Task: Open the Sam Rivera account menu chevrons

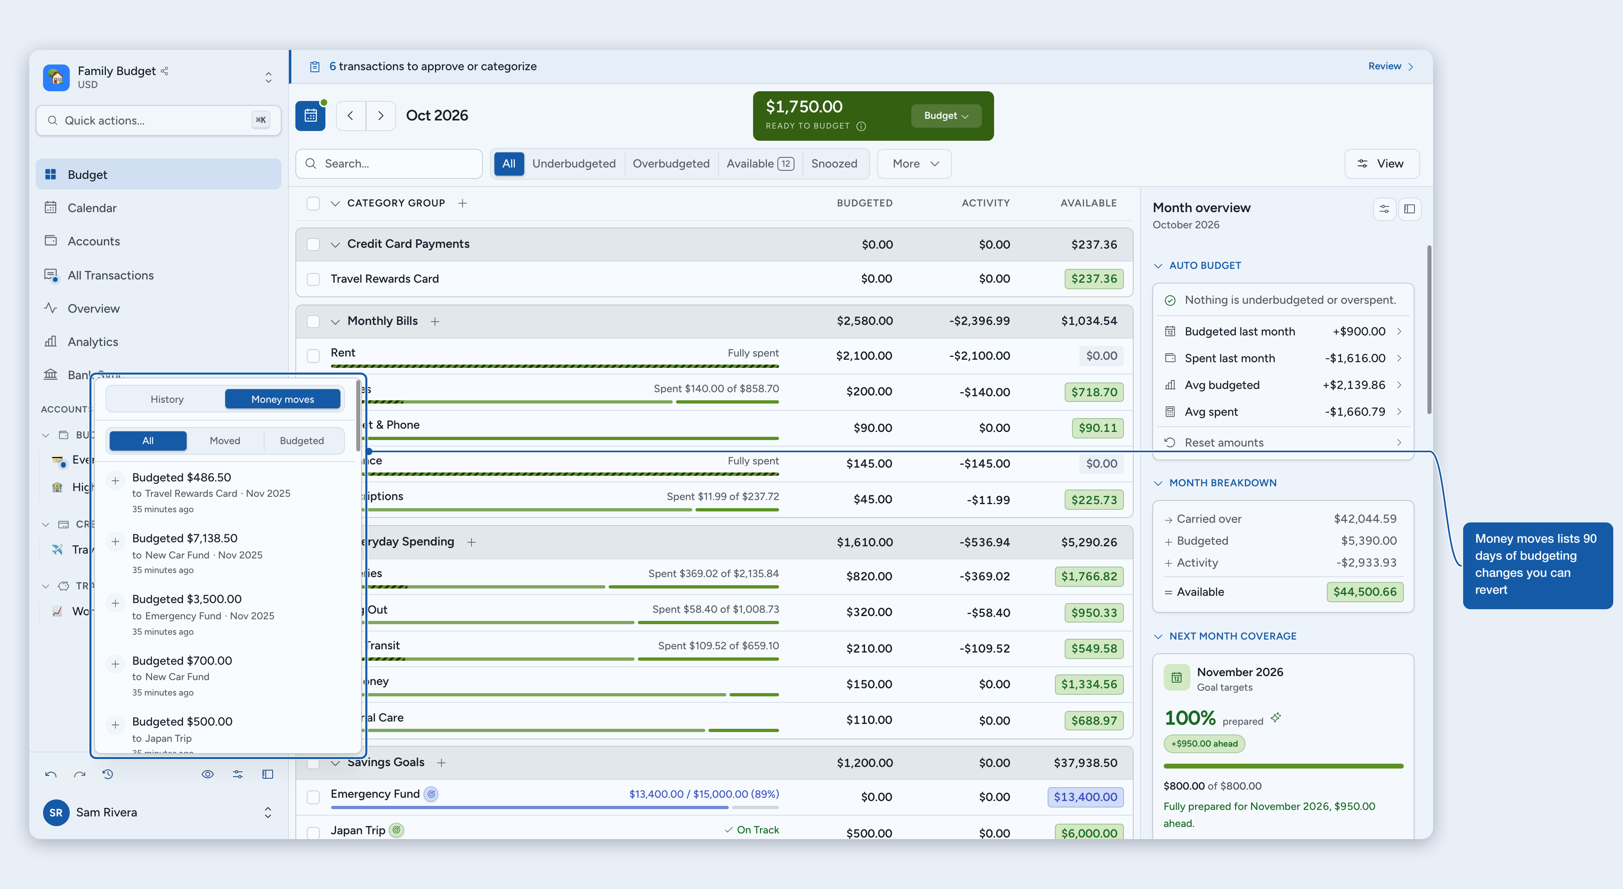Action: (268, 813)
